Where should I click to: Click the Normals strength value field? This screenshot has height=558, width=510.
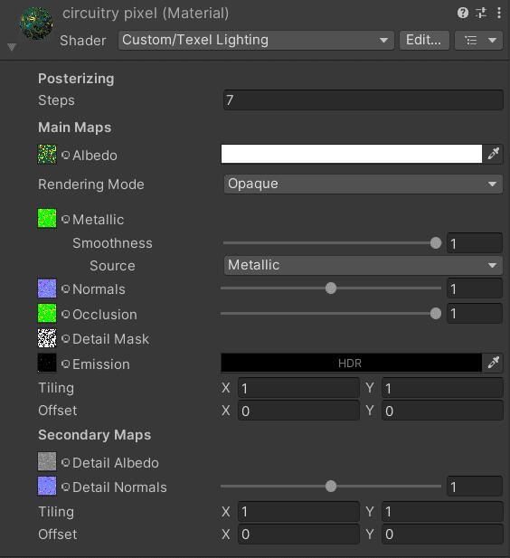[475, 288]
